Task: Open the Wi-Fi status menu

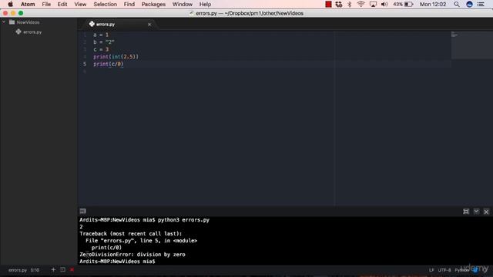Action: coord(361,5)
